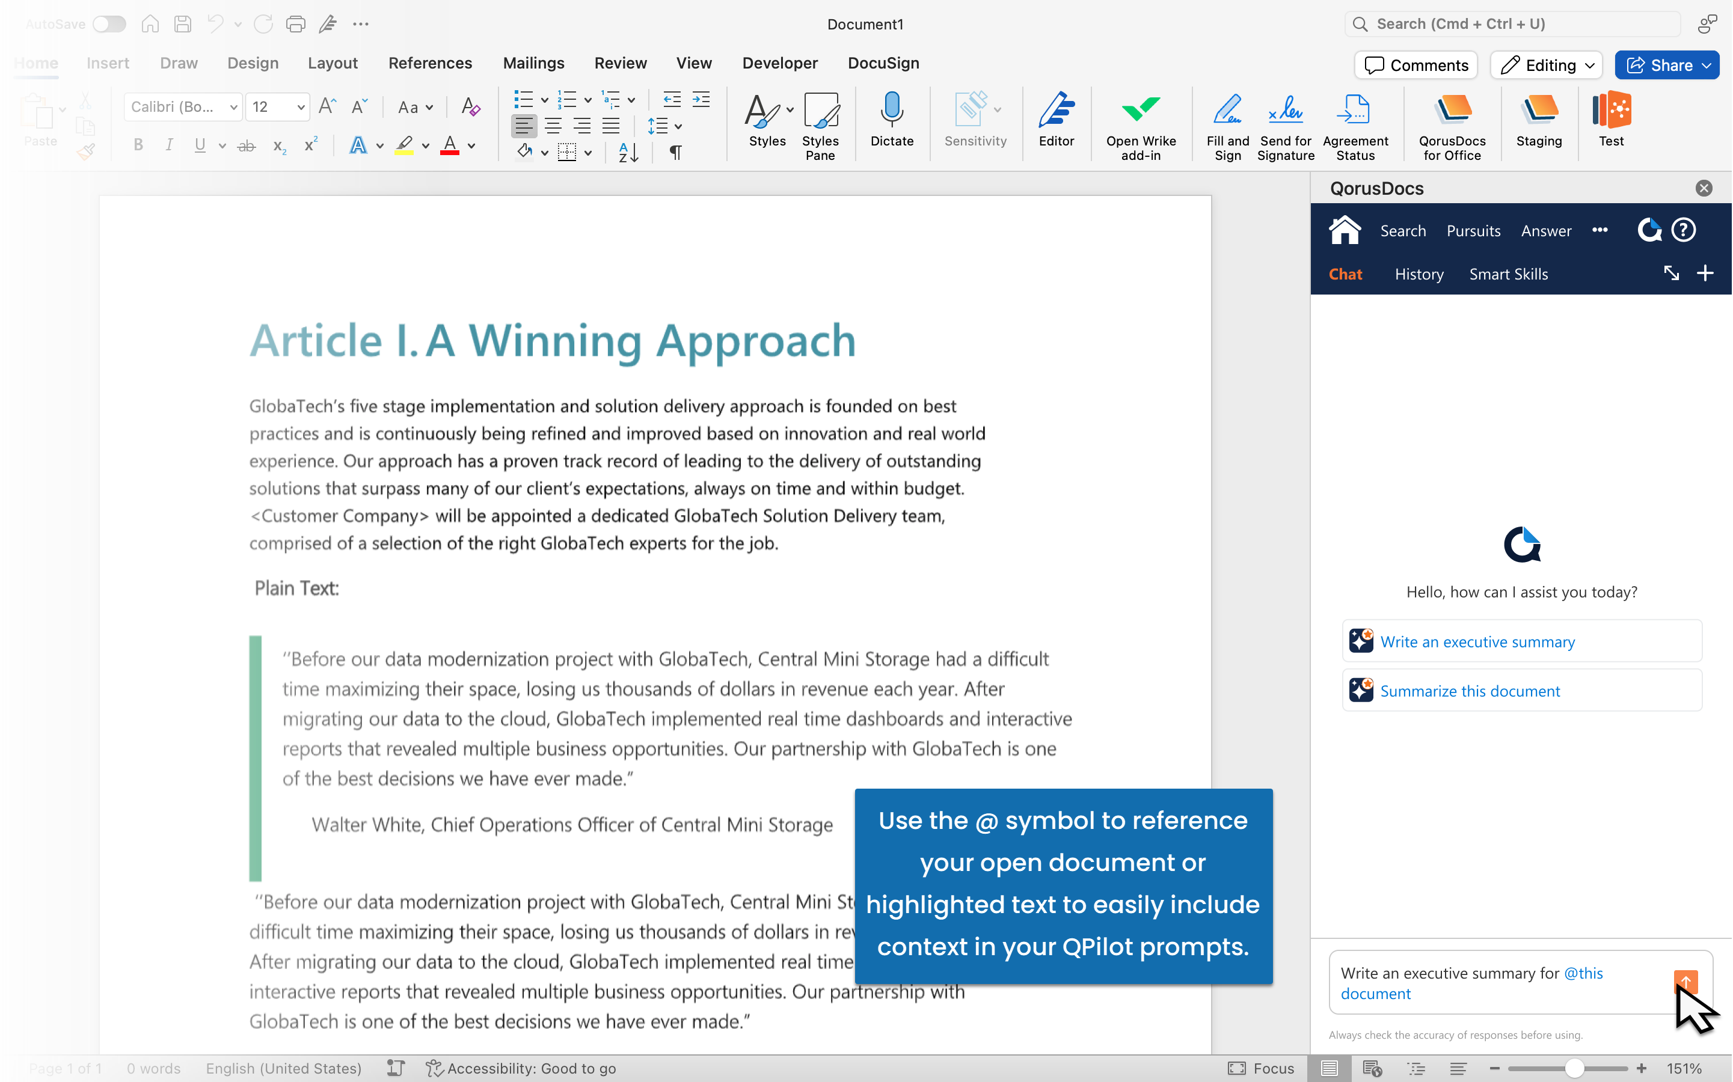Center align the paragraph
This screenshot has width=1733, height=1082.
pos(553,127)
